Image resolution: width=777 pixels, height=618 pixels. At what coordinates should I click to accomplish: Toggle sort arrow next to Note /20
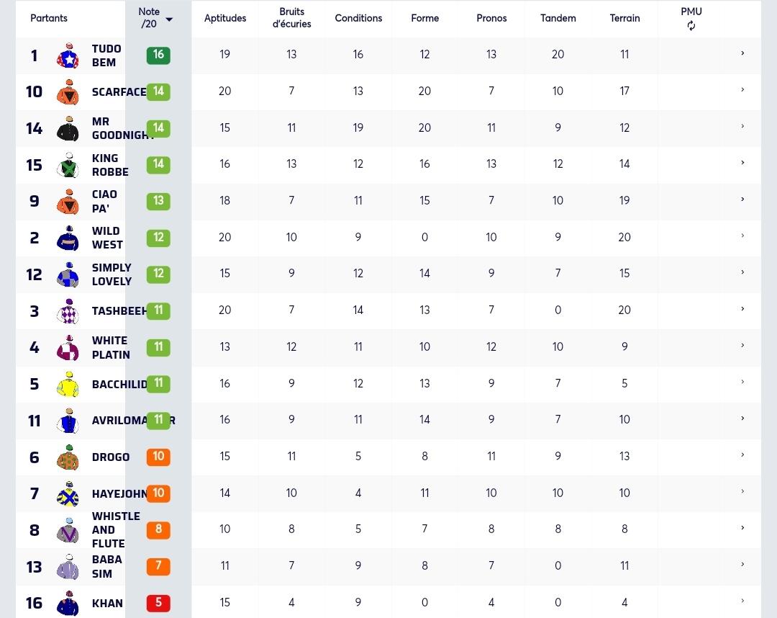tap(169, 19)
